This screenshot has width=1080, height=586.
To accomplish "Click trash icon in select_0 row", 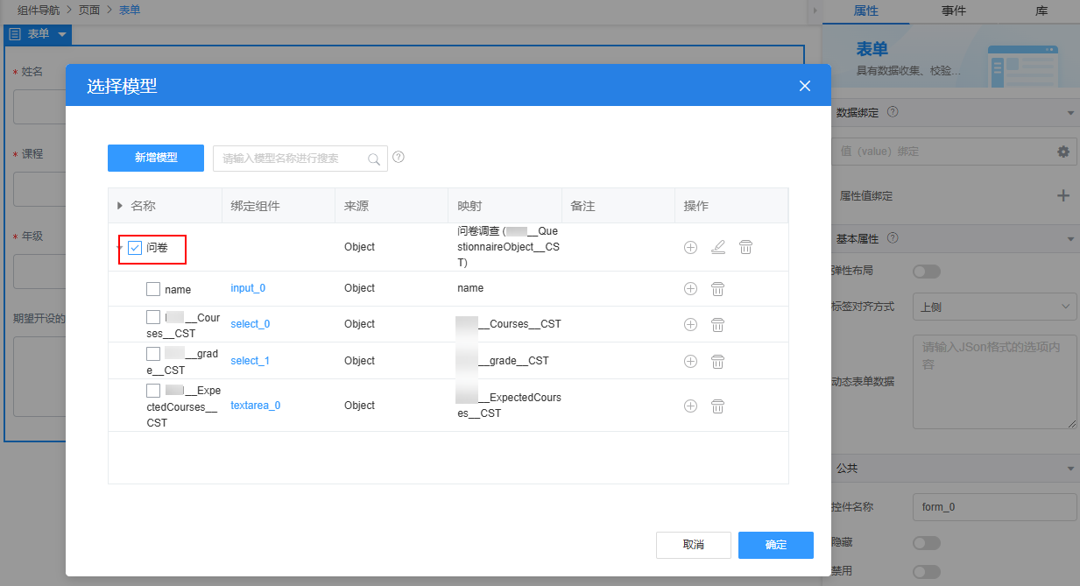I will pyautogui.click(x=717, y=324).
